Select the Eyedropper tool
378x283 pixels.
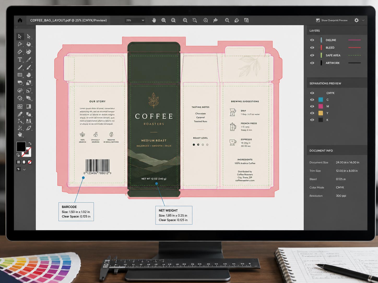pos(20,114)
